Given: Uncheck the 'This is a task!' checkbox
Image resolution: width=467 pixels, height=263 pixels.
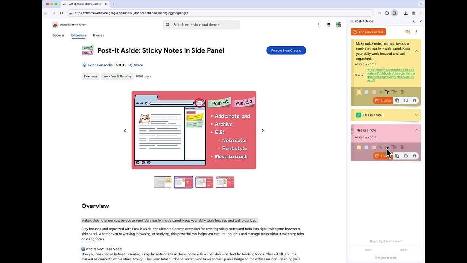Looking at the screenshot, I should point(359,115).
